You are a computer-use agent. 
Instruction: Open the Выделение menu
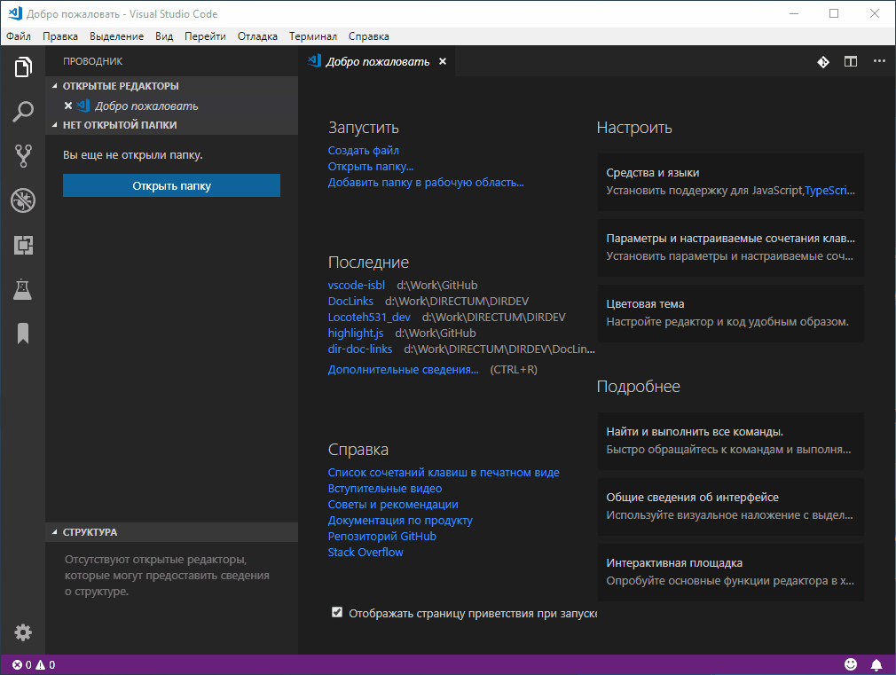pyautogui.click(x=116, y=36)
